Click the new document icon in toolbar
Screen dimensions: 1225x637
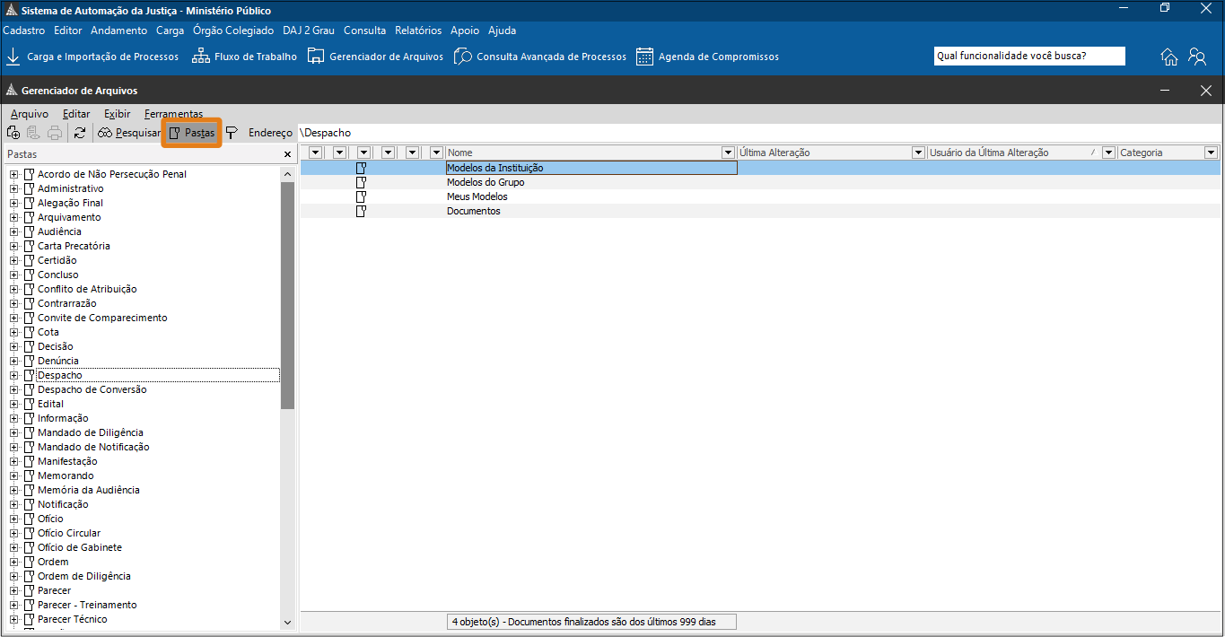click(13, 133)
